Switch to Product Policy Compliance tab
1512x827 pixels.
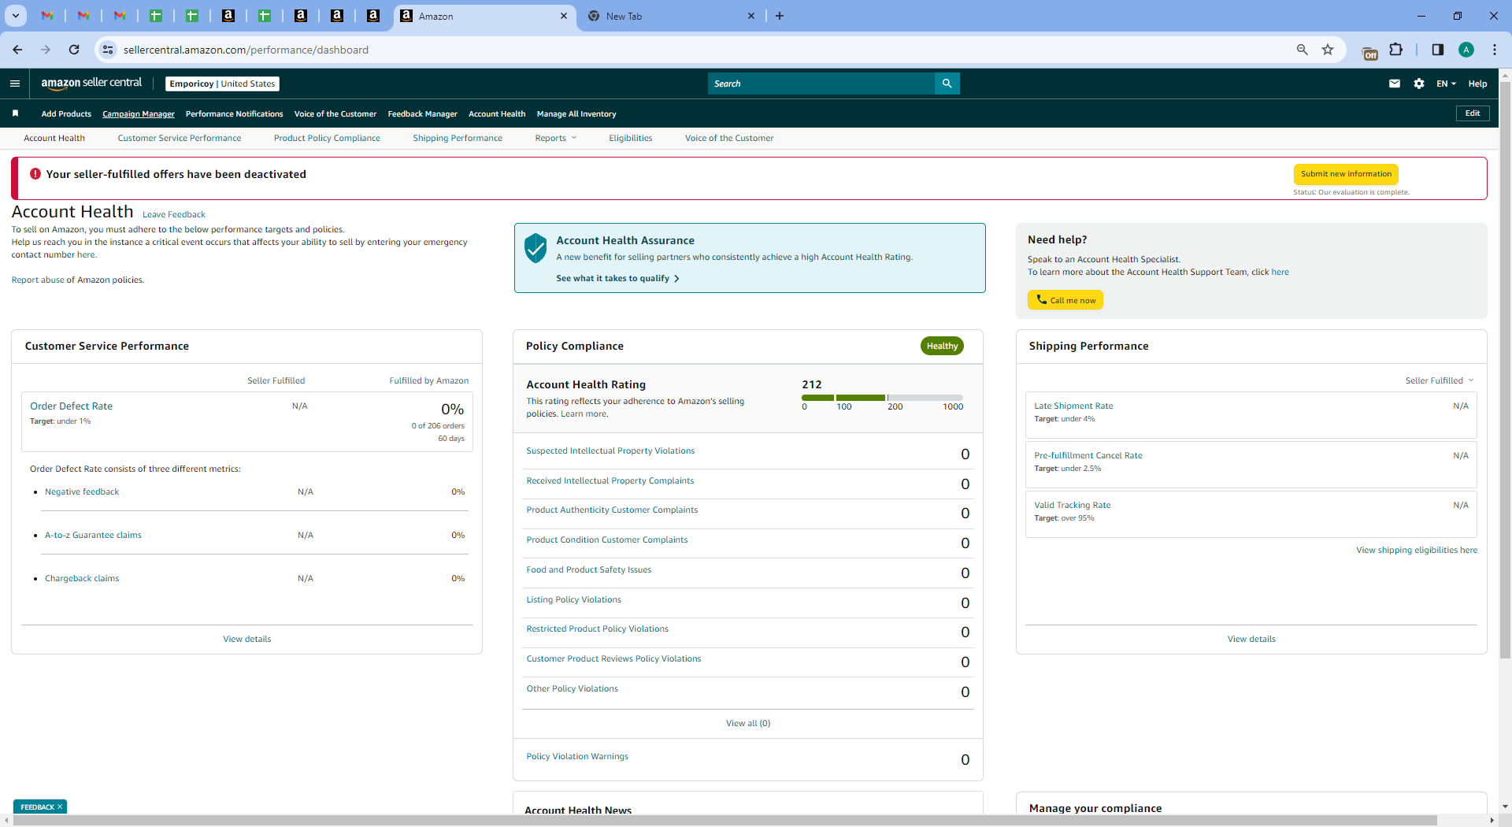point(327,139)
